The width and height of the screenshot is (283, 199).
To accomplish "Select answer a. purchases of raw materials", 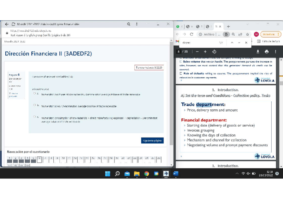I will pyautogui.click(x=34, y=93).
